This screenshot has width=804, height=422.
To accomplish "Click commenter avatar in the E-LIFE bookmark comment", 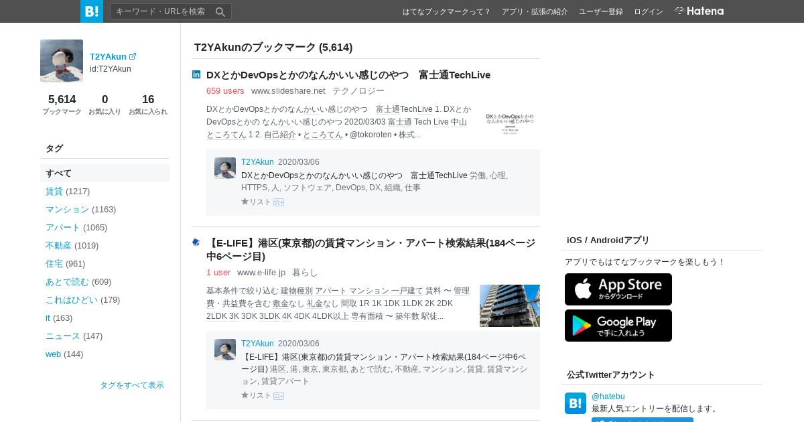I will [225, 350].
